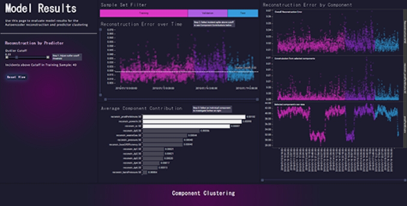Click the Average Component Contribution heading
Screen dimensions: 407x206
pos(141,108)
